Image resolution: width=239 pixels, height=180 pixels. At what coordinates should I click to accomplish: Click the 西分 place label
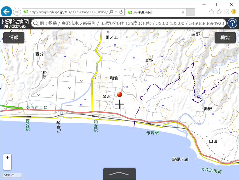coord(40,54)
